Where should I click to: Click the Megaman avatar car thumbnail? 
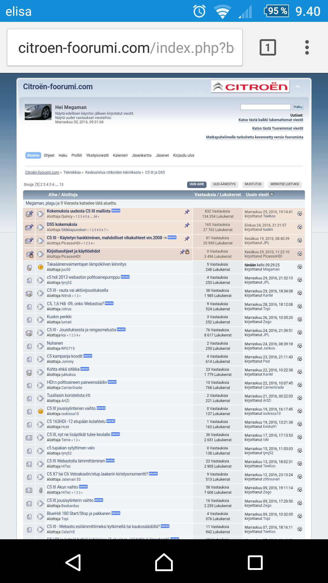(38, 112)
